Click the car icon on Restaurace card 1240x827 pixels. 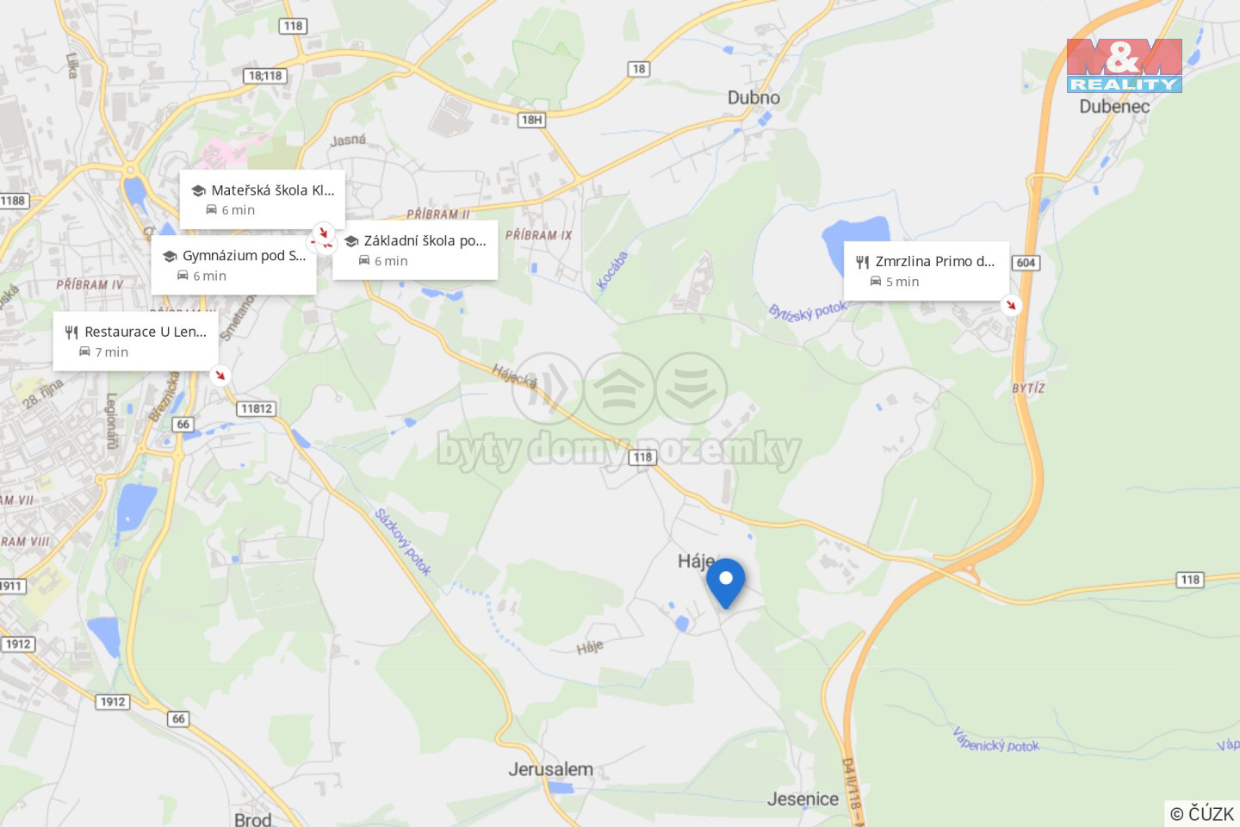pyautogui.click(x=84, y=351)
